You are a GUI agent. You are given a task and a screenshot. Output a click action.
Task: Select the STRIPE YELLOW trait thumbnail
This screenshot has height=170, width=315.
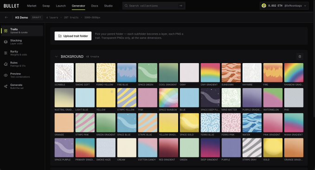click(127, 98)
